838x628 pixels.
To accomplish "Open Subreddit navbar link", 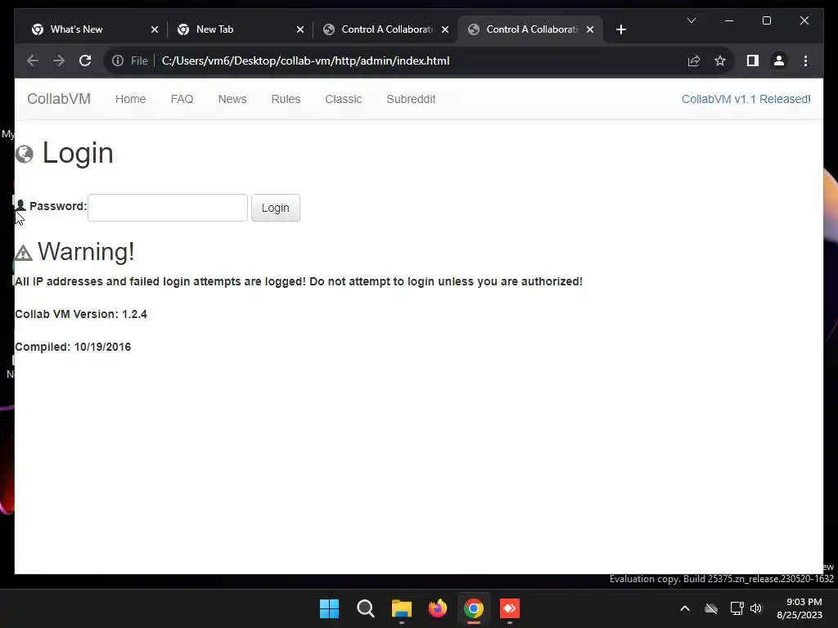I will coord(411,99).
